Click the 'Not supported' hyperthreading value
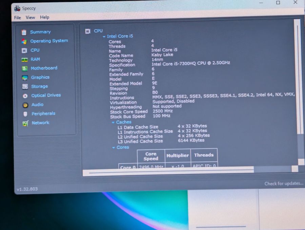305x230 pixels. 167,106
